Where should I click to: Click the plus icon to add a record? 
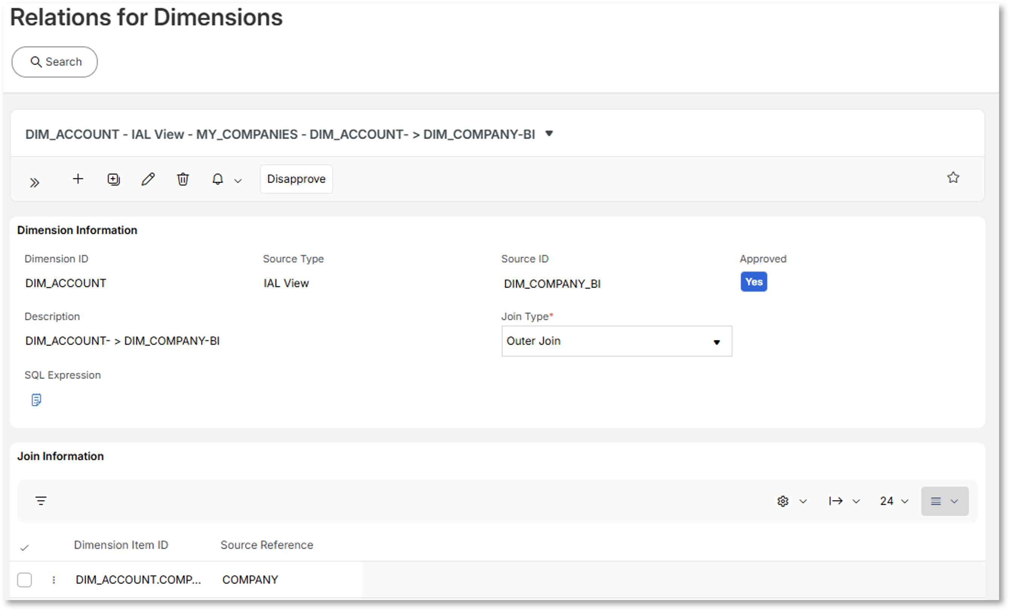tap(78, 179)
